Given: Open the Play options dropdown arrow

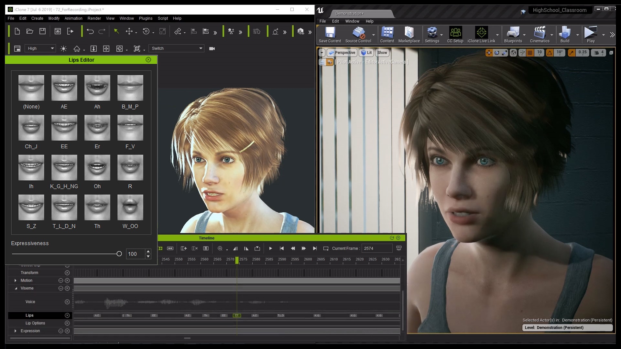Looking at the screenshot, I should tap(603, 35).
